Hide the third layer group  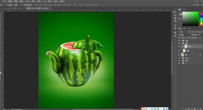pyautogui.click(x=179, y=58)
